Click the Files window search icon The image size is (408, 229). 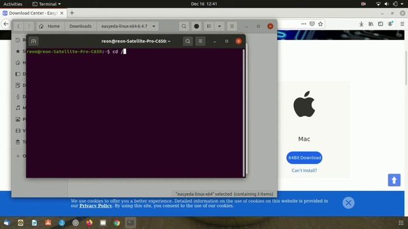[184, 26]
